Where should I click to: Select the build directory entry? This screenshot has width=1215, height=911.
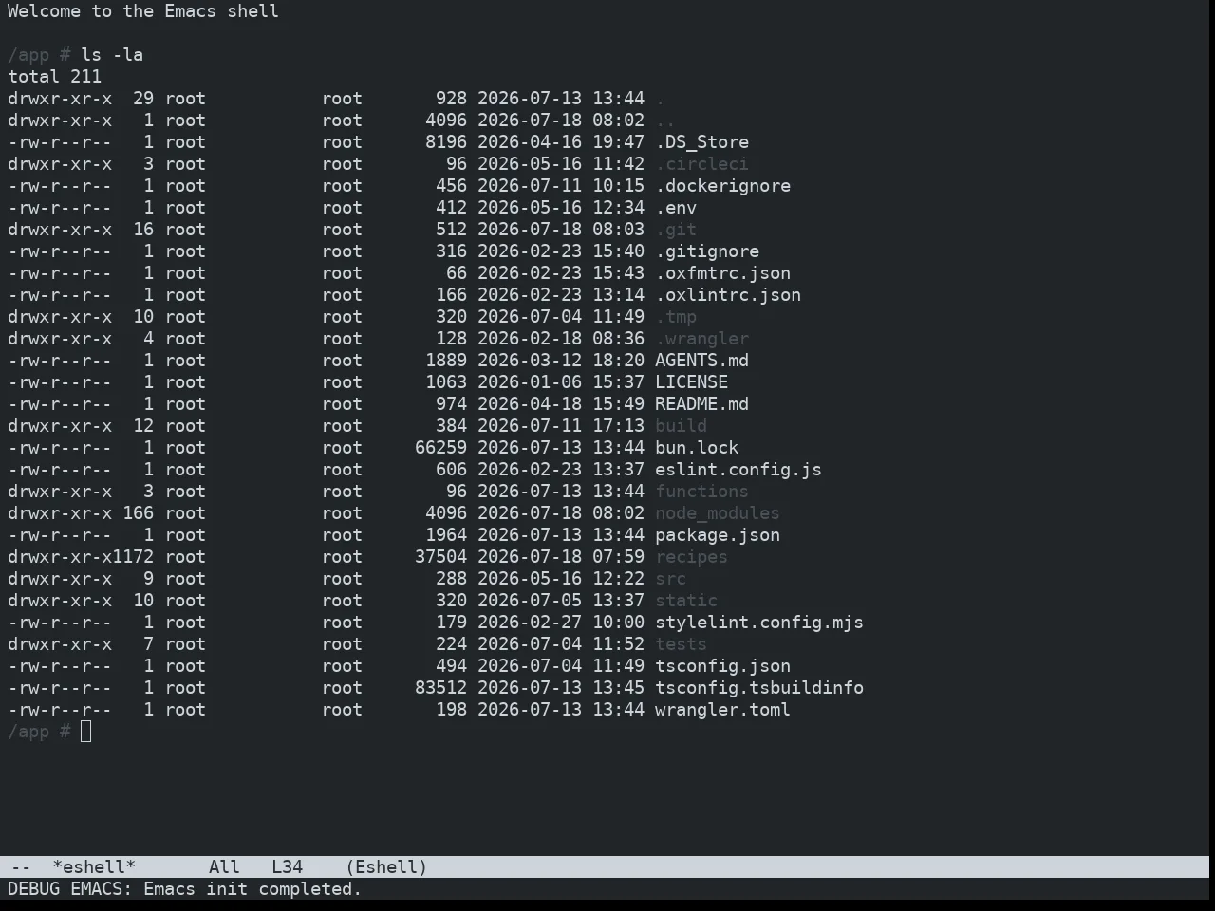tap(681, 426)
